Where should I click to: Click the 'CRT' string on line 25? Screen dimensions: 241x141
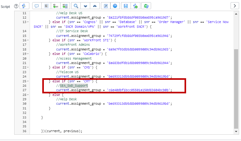tap(88, 81)
